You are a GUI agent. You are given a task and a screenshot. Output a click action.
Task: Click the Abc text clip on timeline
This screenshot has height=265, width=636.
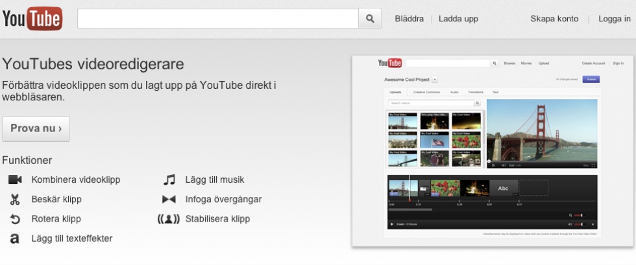pos(504,188)
